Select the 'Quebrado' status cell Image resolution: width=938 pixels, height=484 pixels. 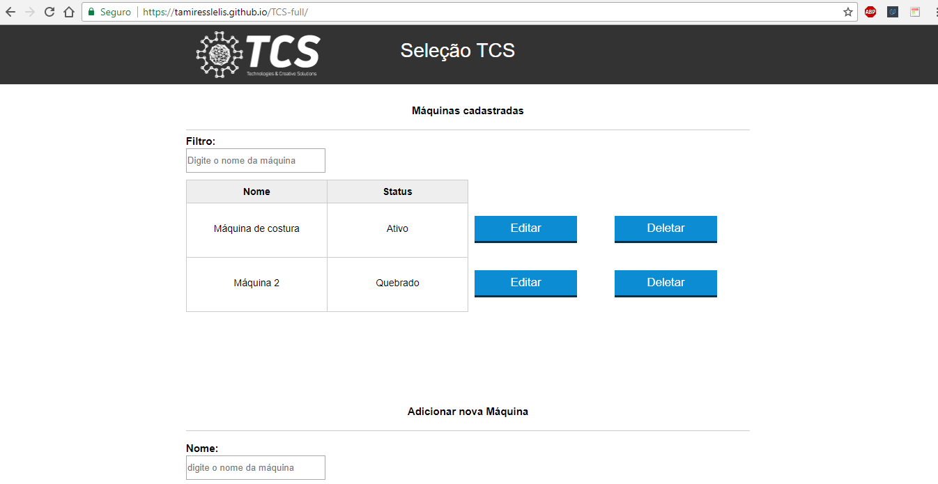(397, 284)
